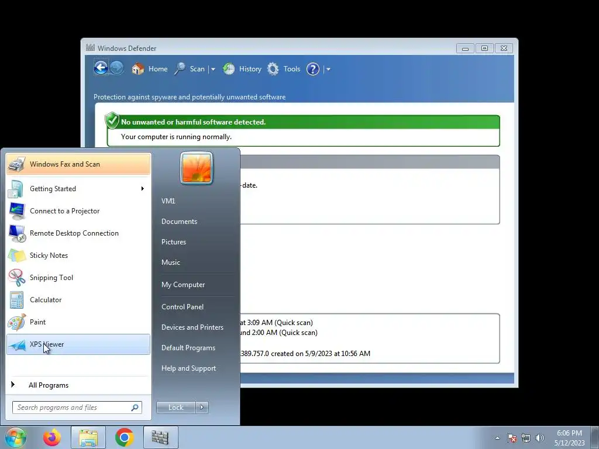This screenshot has height=449, width=599.
Task: Expand the Getting Started submenu arrow
Action: (143, 189)
